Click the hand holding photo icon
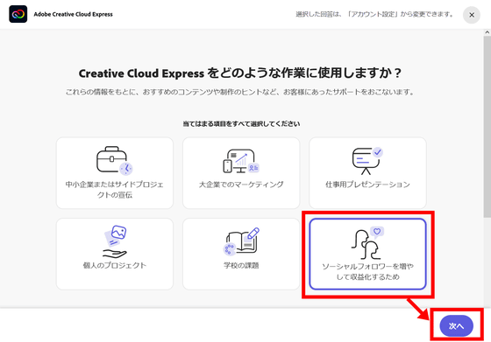The image size is (491, 342). [115, 241]
